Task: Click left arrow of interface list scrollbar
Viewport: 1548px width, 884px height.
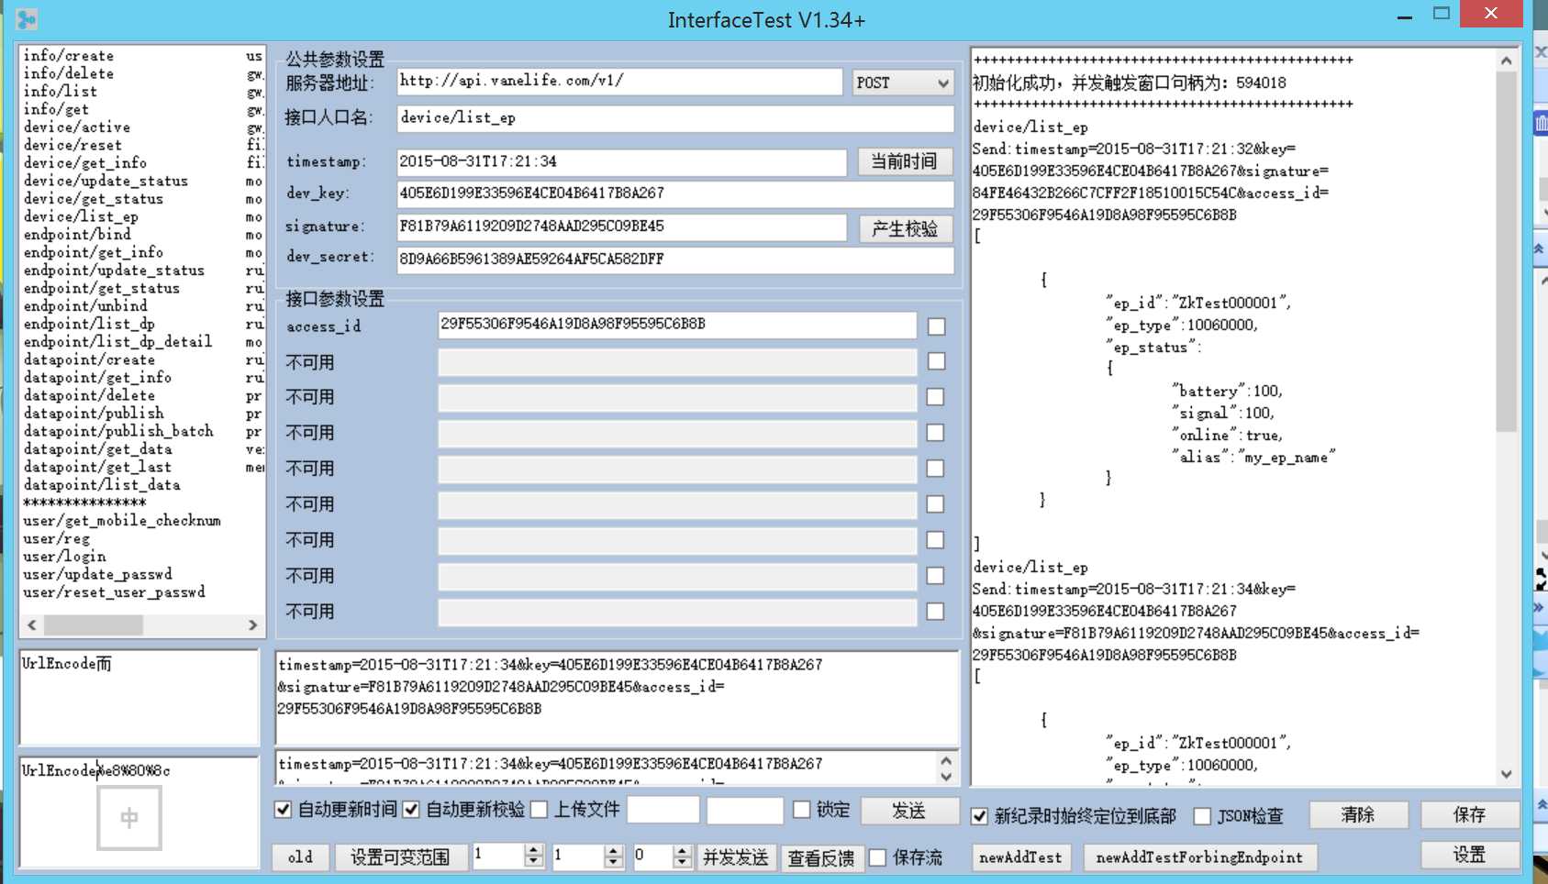Action: pos(32,625)
